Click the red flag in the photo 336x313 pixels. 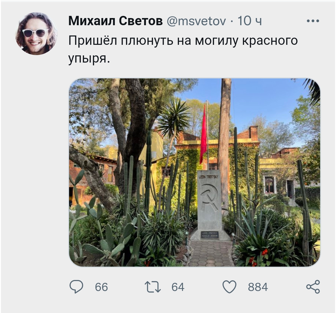point(203,134)
